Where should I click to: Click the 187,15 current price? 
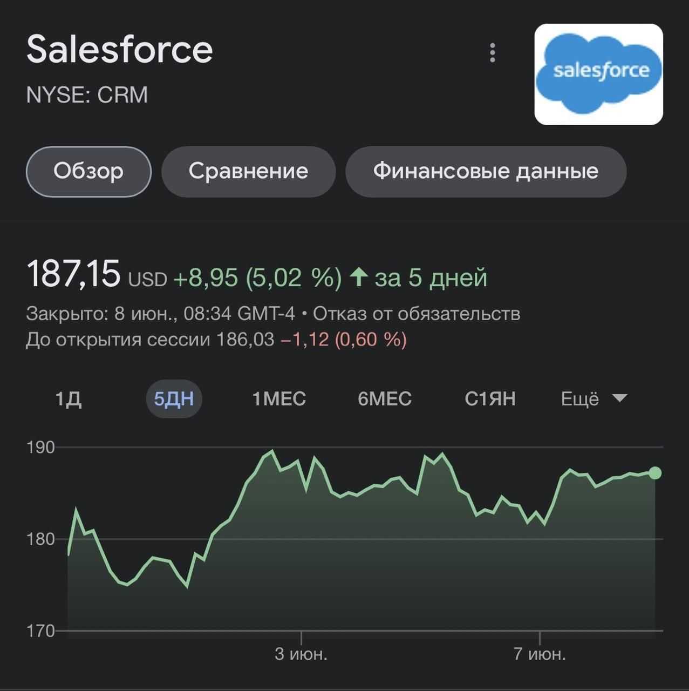73,274
